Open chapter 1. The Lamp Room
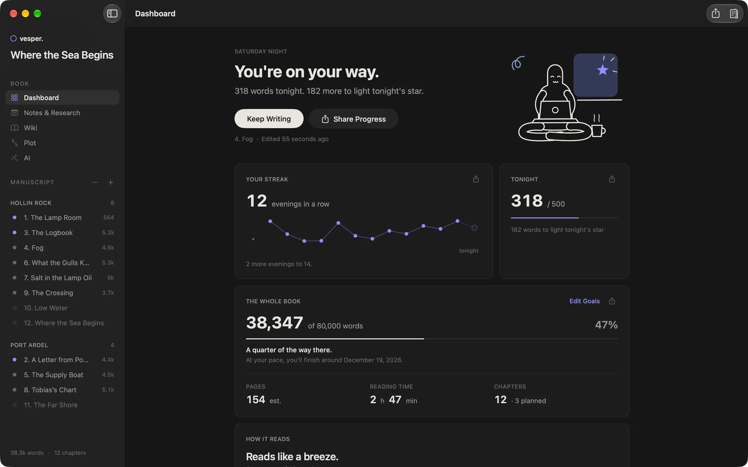748x467 pixels. click(62, 217)
